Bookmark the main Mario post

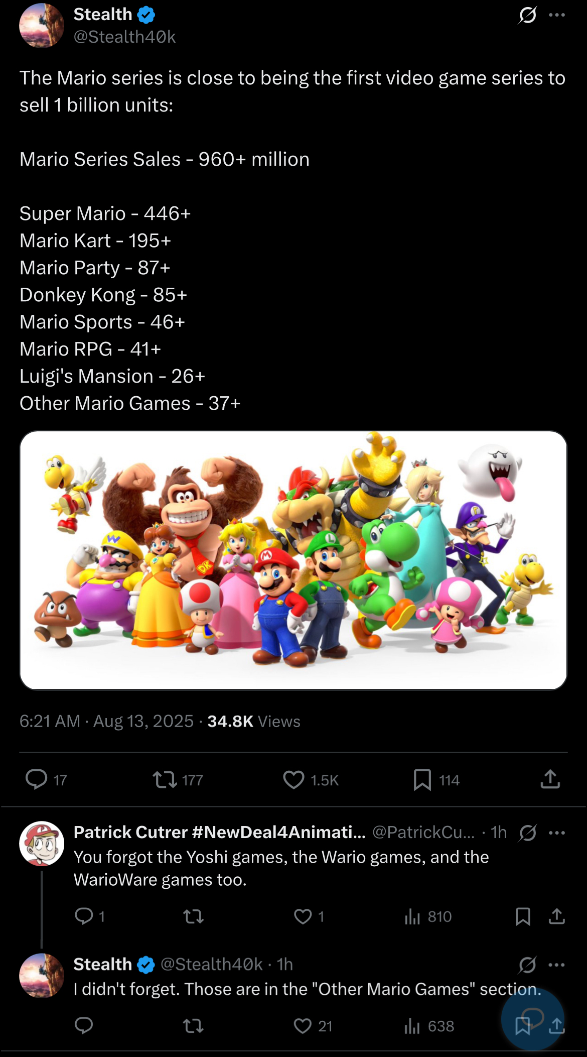436,780
